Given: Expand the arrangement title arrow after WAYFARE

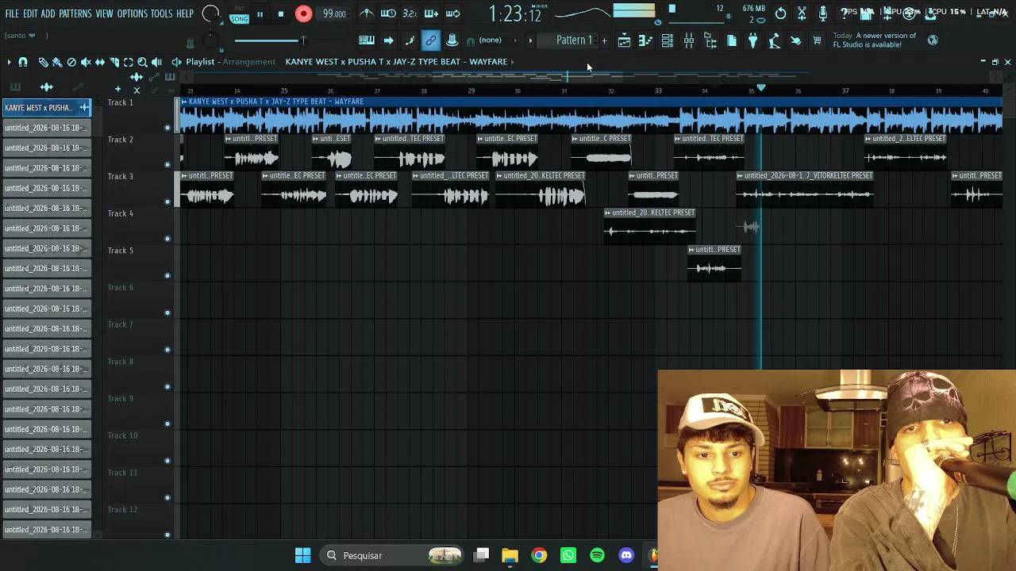Looking at the screenshot, I should pyautogui.click(x=513, y=62).
